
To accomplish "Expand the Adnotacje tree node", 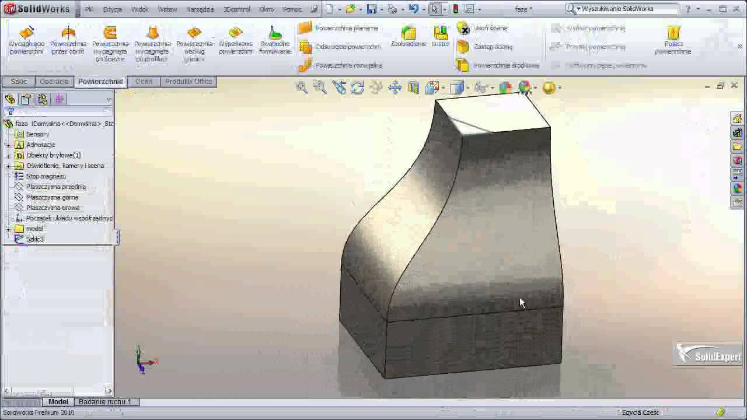I will click(8, 145).
